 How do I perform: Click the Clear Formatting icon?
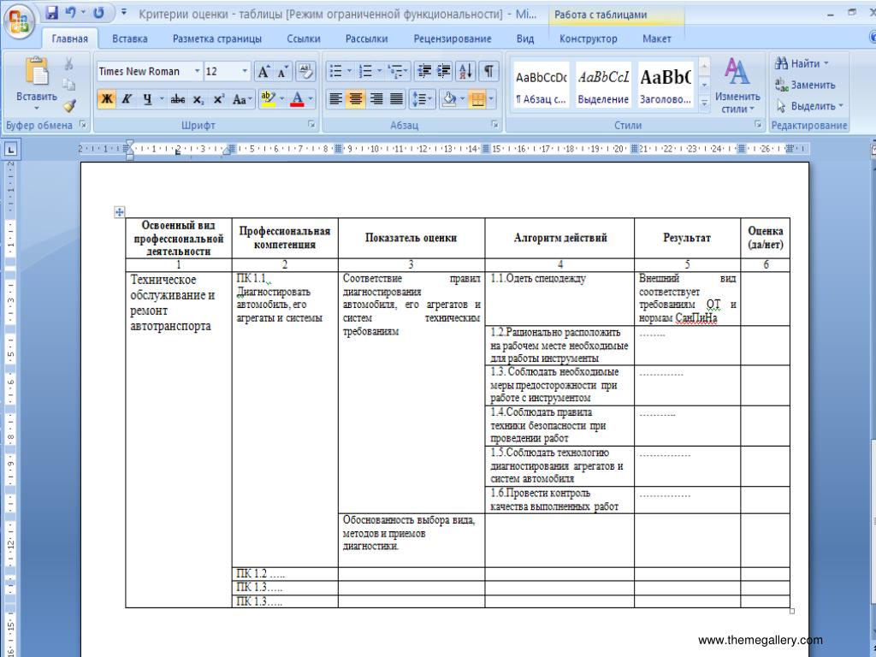306,71
